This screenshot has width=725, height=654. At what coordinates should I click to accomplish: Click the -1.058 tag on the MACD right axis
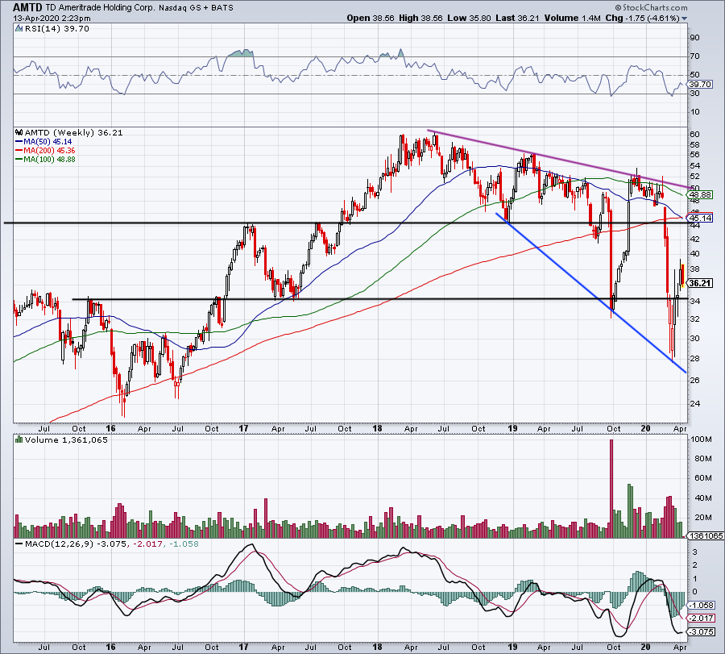click(701, 606)
